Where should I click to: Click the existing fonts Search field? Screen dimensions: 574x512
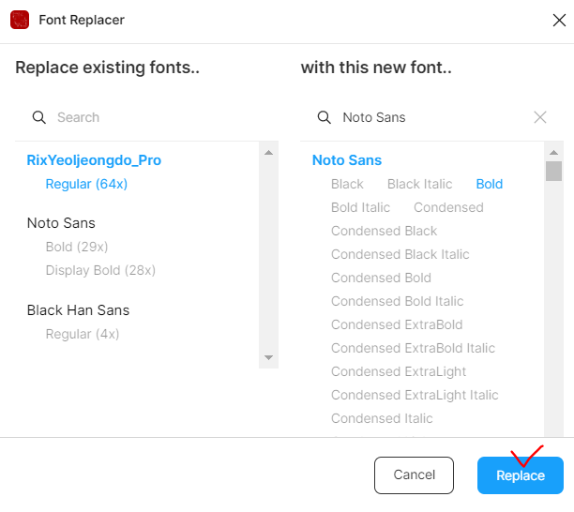tap(146, 117)
